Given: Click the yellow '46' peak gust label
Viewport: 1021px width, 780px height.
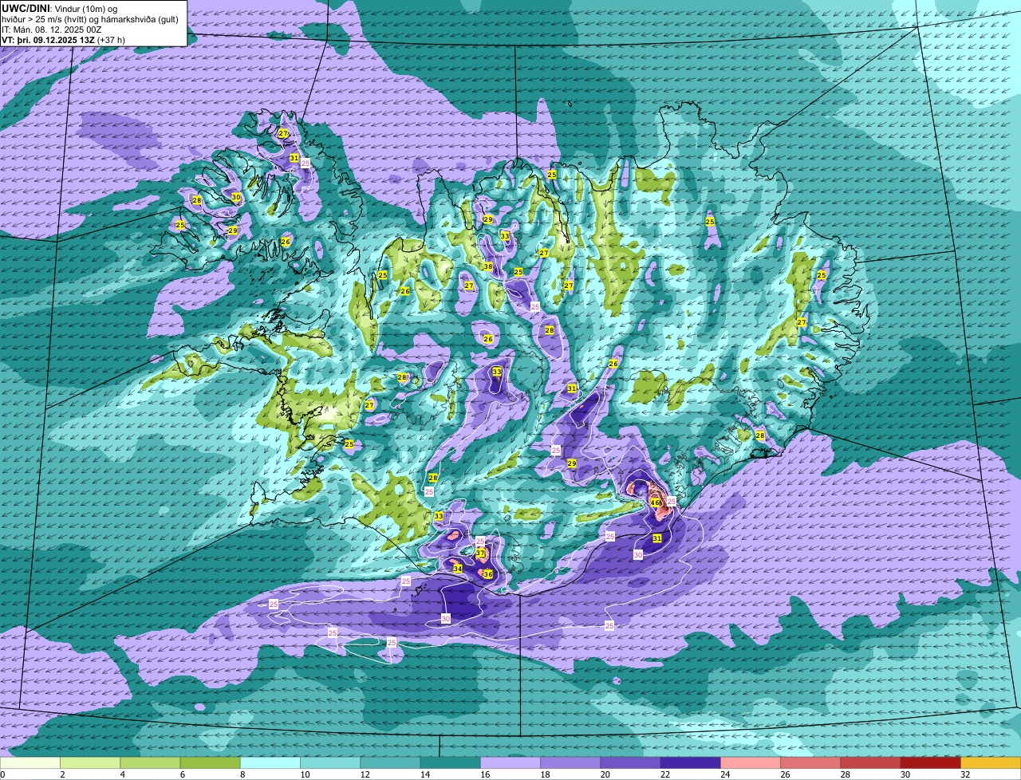Looking at the screenshot, I should 655,503.
